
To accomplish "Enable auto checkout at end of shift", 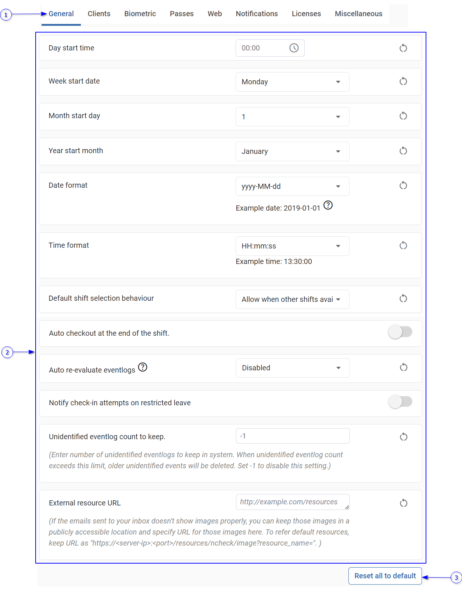I will point(400,332).
